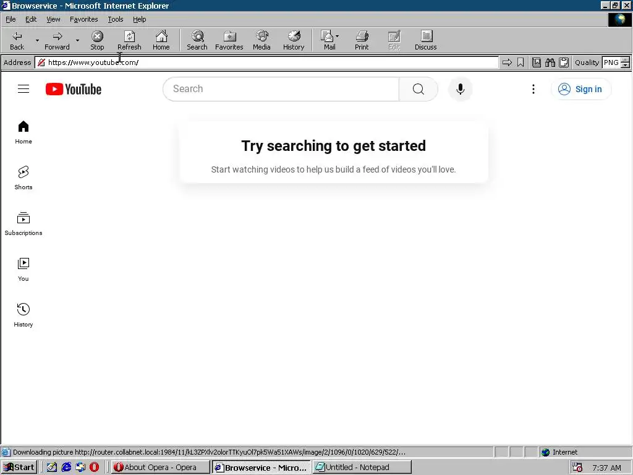Open the You section in the sidebar
The image size is (633, 475).
(23, 270)
